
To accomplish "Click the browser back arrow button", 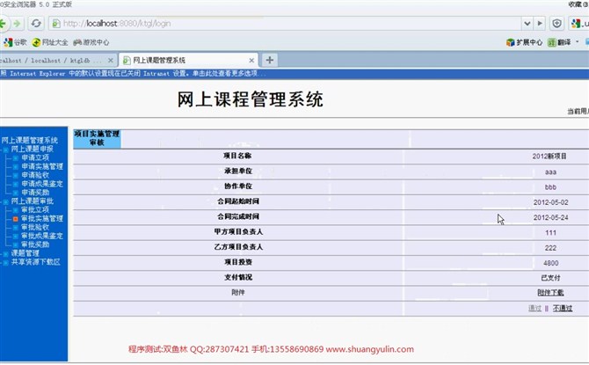I will [3, 24].
